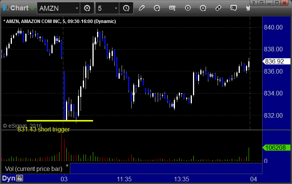
Task: Select the pencil drawing tool
Action: (142, 8)
